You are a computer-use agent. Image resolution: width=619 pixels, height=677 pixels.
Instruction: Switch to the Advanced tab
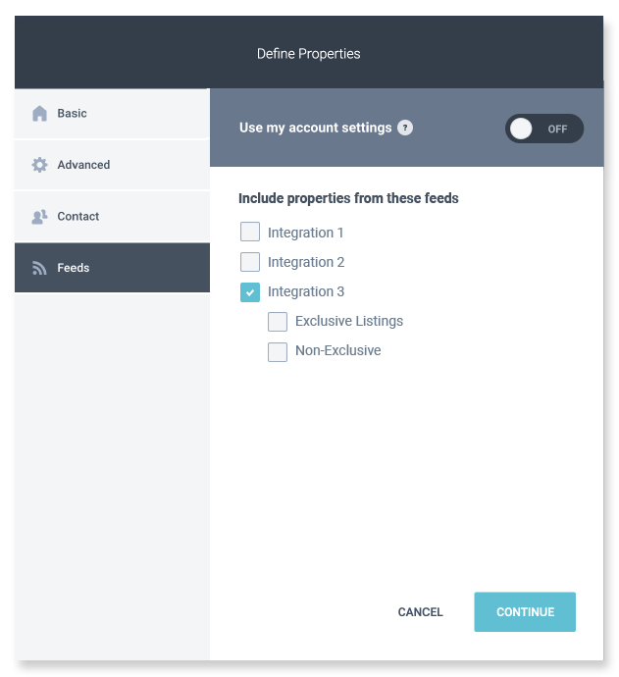click(112, 165)
